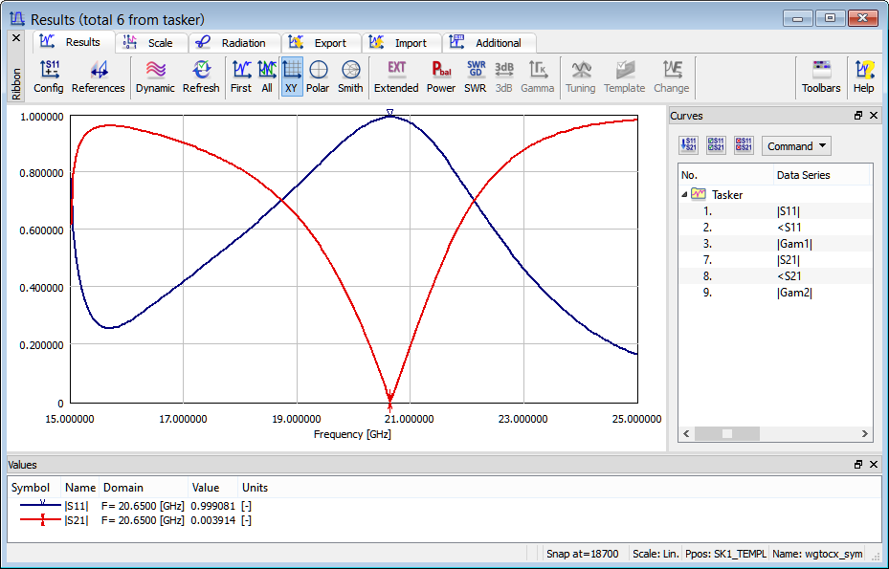The width and height of the screenshot is (889, 569).
Task: Click the sort curves arrow S11/S21 icon
Action: (x=688, y=145)
